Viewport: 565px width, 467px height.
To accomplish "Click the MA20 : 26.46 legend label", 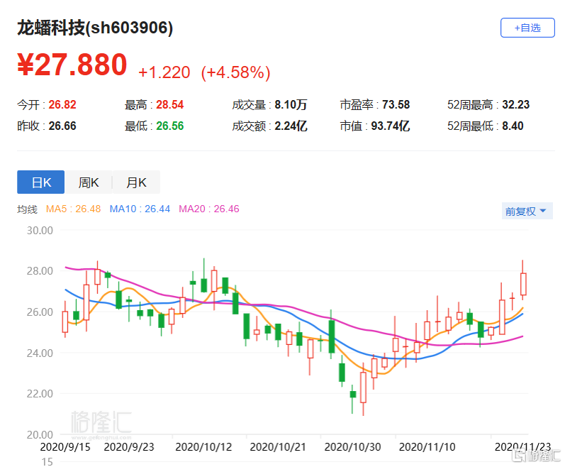I will pos(209,209).
